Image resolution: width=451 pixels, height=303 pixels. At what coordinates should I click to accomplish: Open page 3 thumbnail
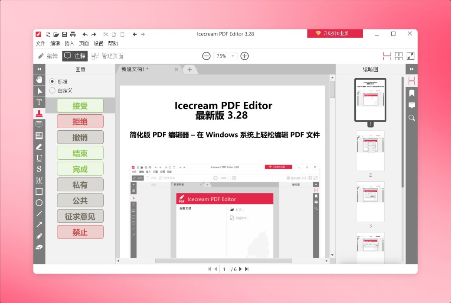click(x=370, y=202)
